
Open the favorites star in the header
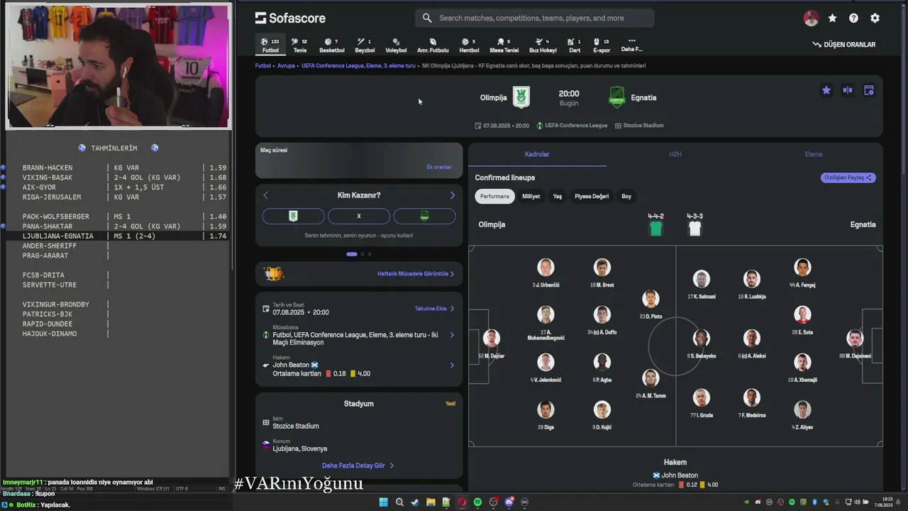[832, 18]
